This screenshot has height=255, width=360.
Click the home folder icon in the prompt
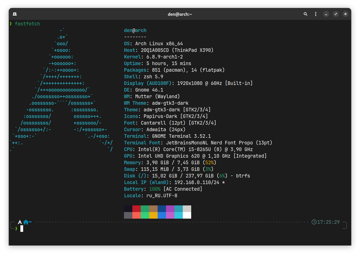(x=26, y=222)
